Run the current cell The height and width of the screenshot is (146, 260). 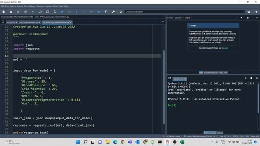pyautogui.click(x=40, y=12)
